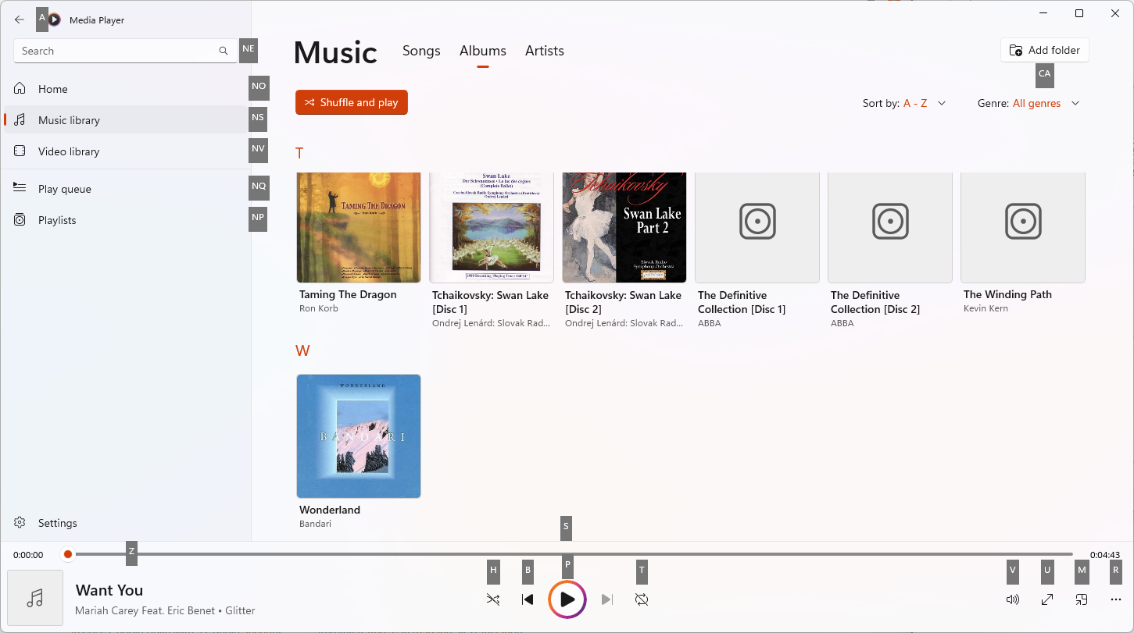This screenshot has width=1134, height=633.
Task: Skip to the next track
Action: click(607, 599)
